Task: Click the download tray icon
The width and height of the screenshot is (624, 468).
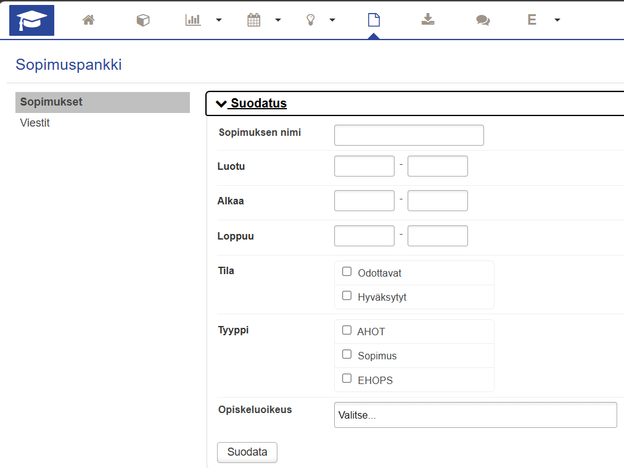Action: pos(428,20)
